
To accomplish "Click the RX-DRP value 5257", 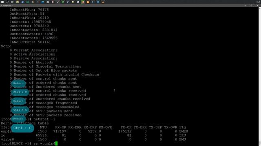I will click(92, 131).
